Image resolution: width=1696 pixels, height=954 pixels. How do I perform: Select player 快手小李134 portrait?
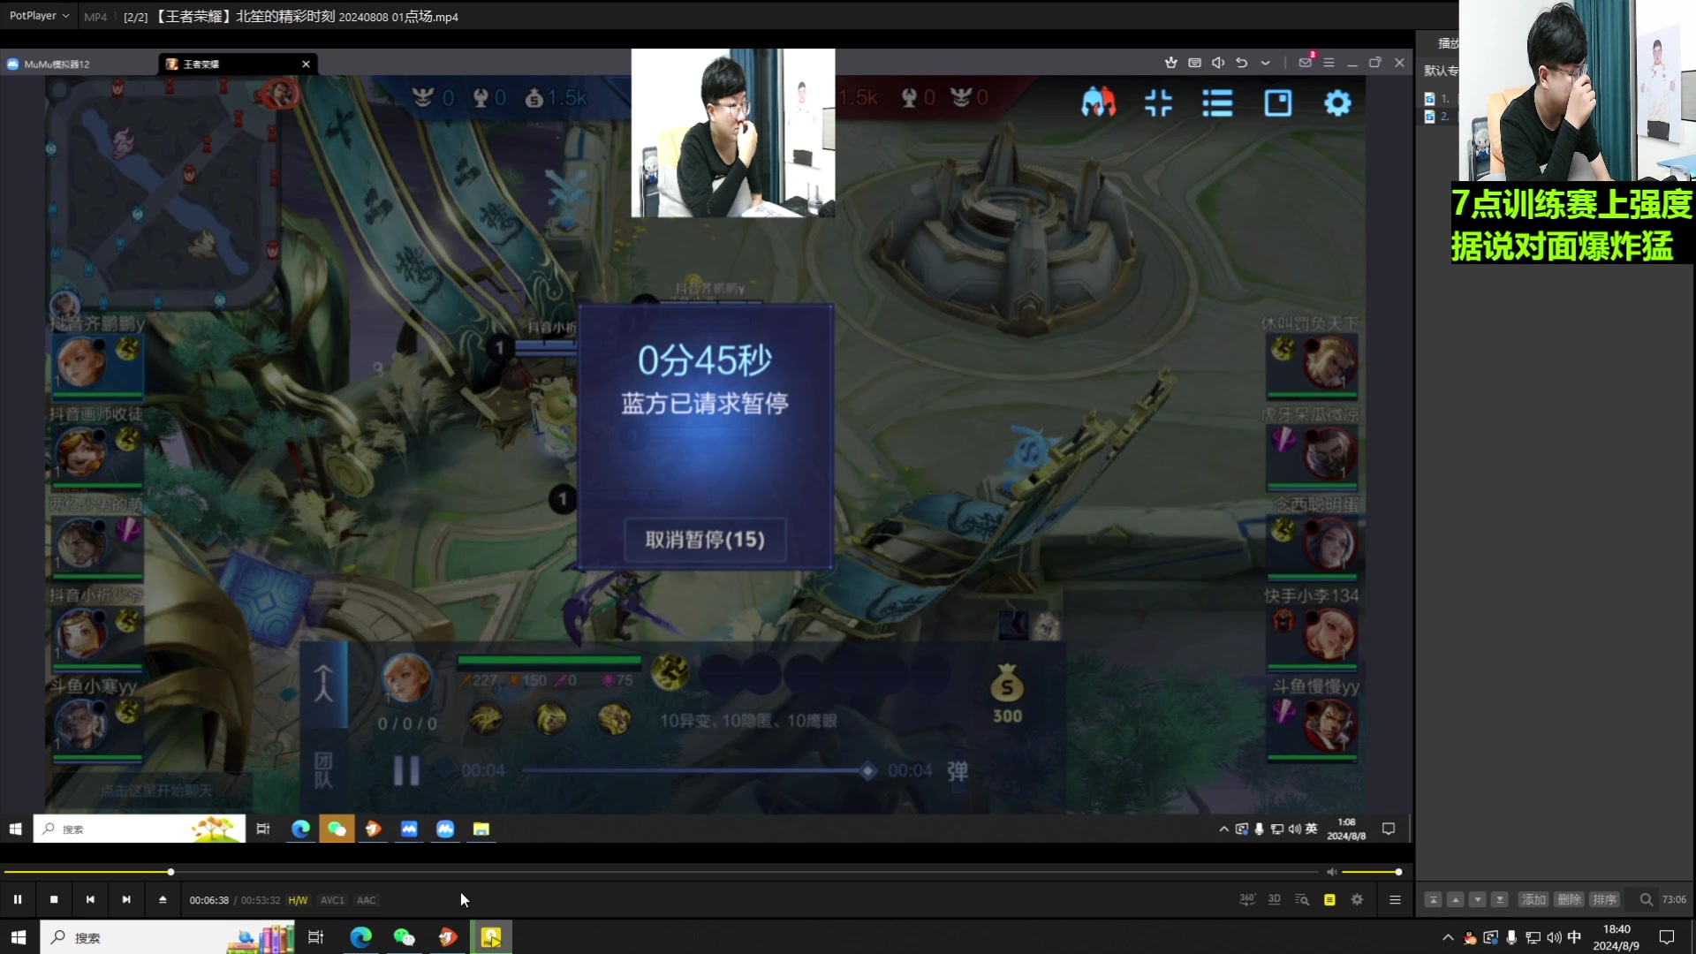pyautogui.click(x=1329, y=632)
